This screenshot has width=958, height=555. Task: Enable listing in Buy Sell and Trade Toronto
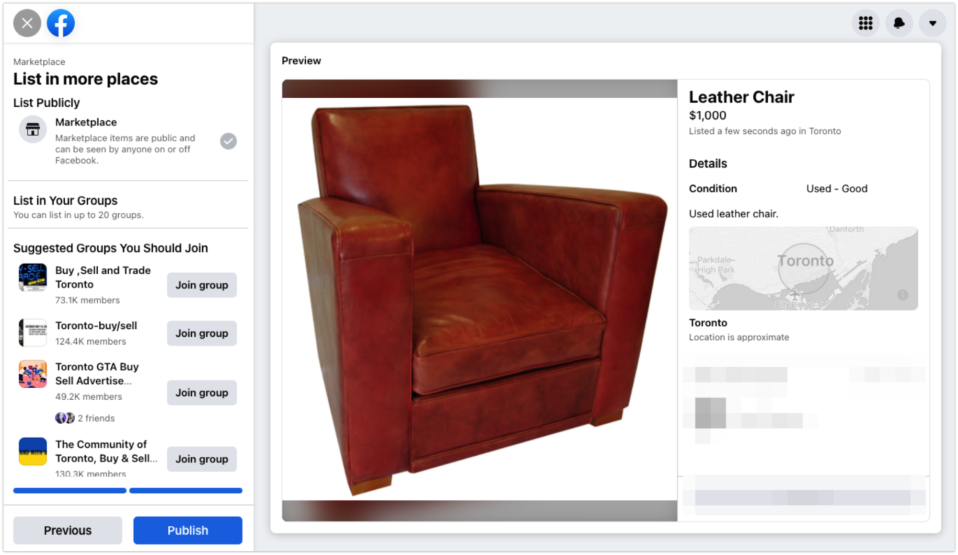201,285
